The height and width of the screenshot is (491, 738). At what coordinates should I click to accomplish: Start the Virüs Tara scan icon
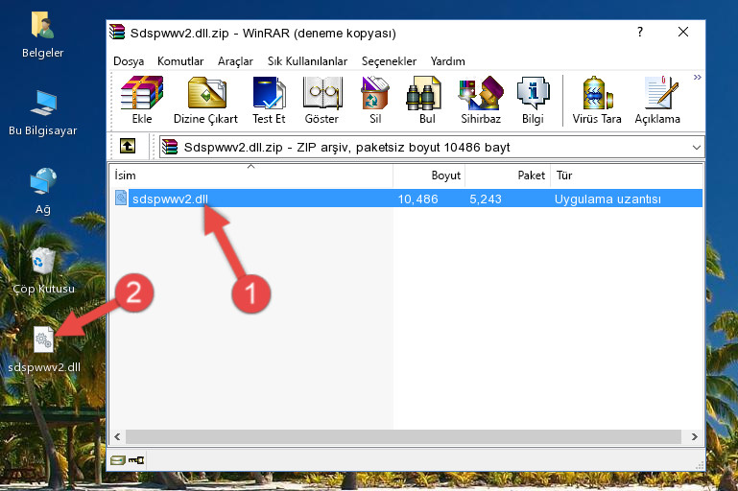597,100
